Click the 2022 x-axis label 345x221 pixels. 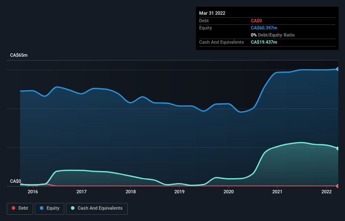(327, 192)
